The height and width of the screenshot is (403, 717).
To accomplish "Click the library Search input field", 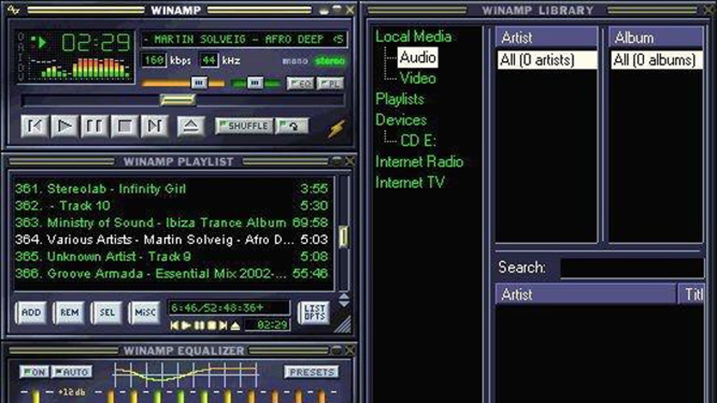I will point(632,268).
